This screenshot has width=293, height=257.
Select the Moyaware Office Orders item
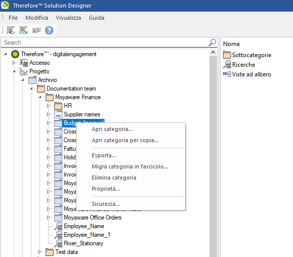coord(92,218)
